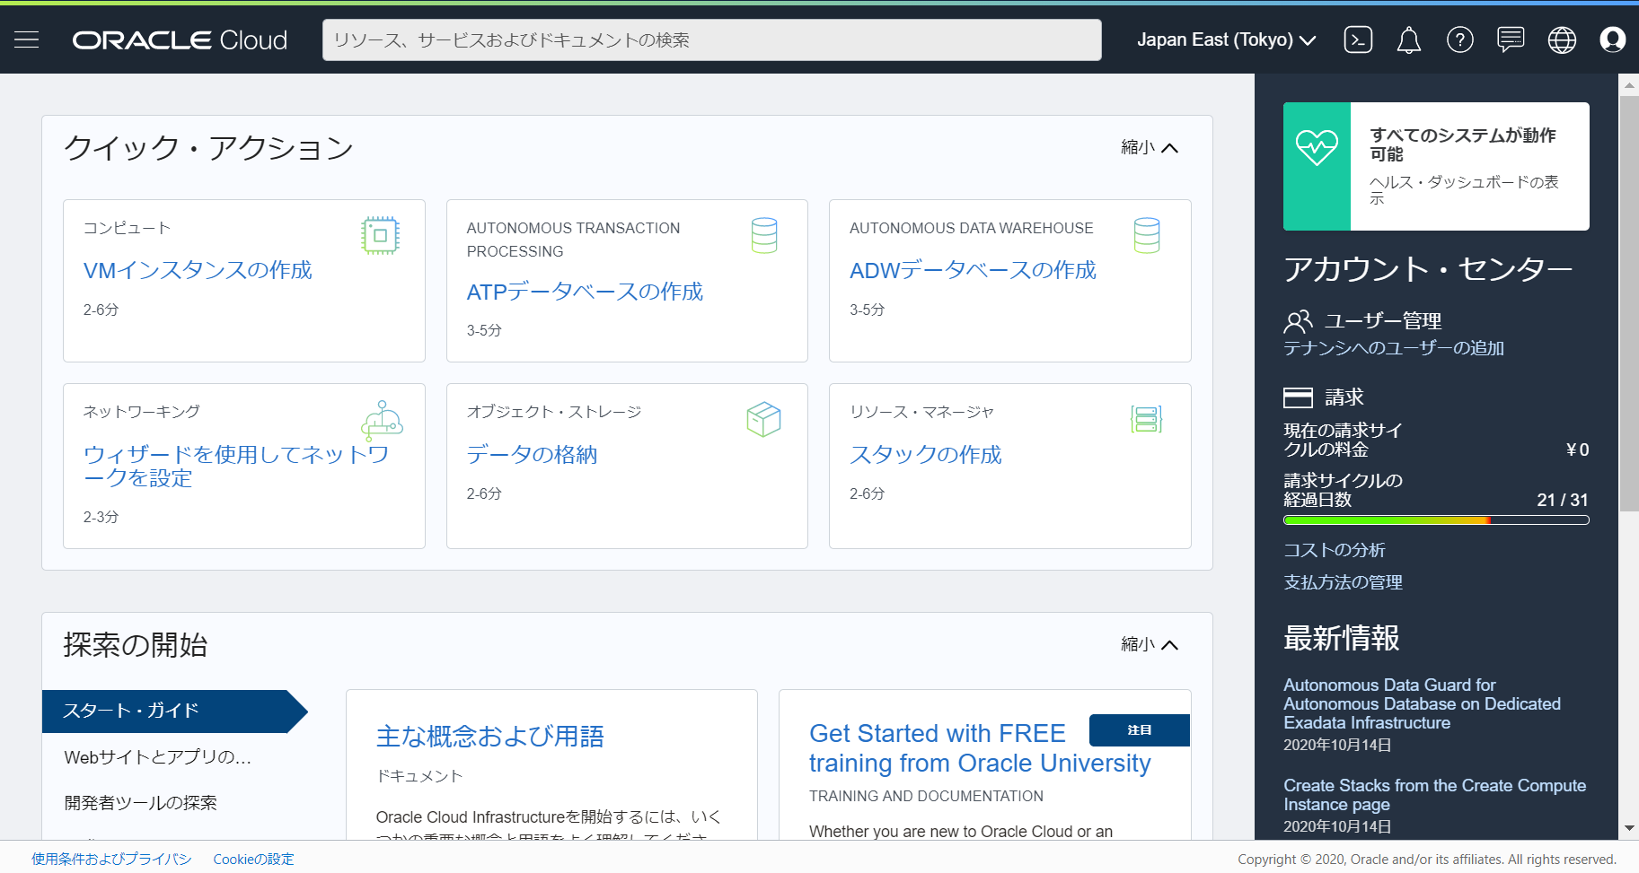The width and height of the screenshot is (1639, 873).
Task: Click the system health heart icon
Action: click(x=1317, y=147)
